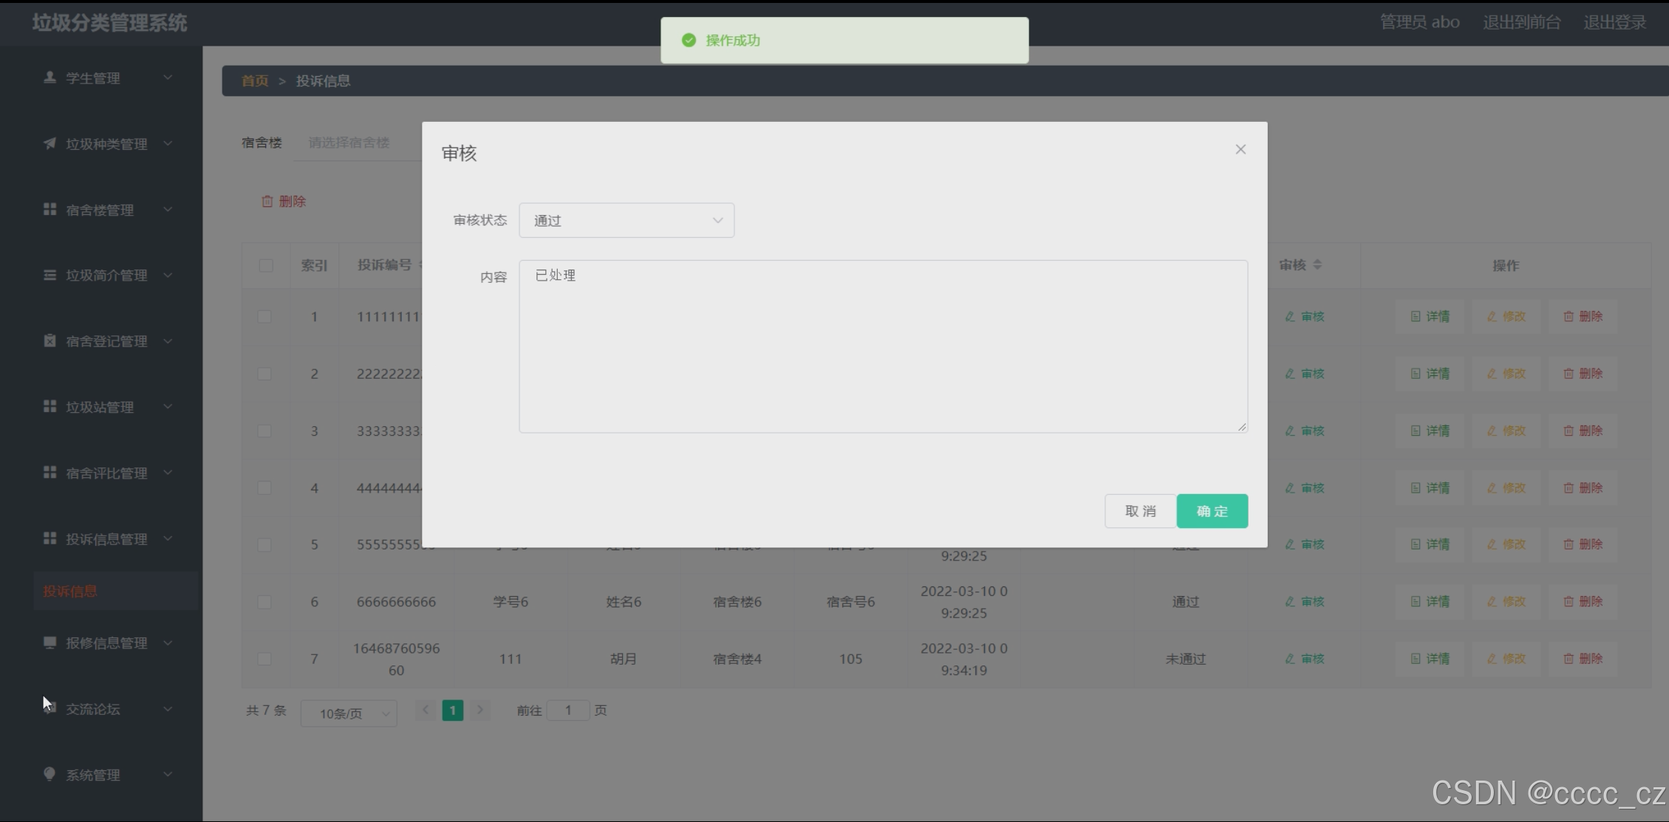Image resolution: width=1669 pixels, height=822 pixels.
Task: Click the 审核 column sort arrows
Action: point(1317,264)
